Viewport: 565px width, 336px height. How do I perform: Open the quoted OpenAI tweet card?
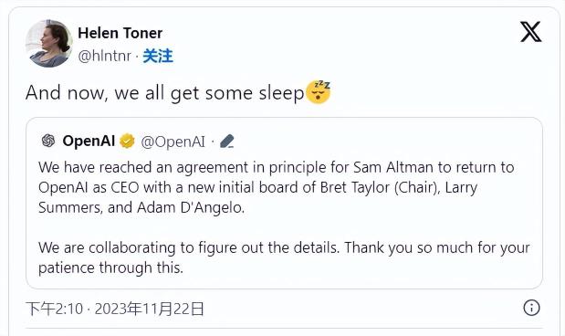point(284,203)
